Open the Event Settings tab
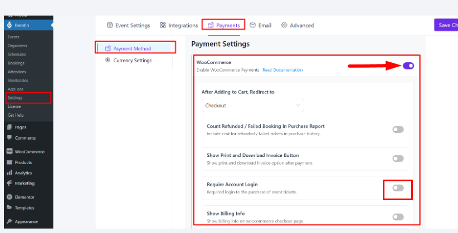The width and height of the screenshot is (458, 233). tap(129, 26)
